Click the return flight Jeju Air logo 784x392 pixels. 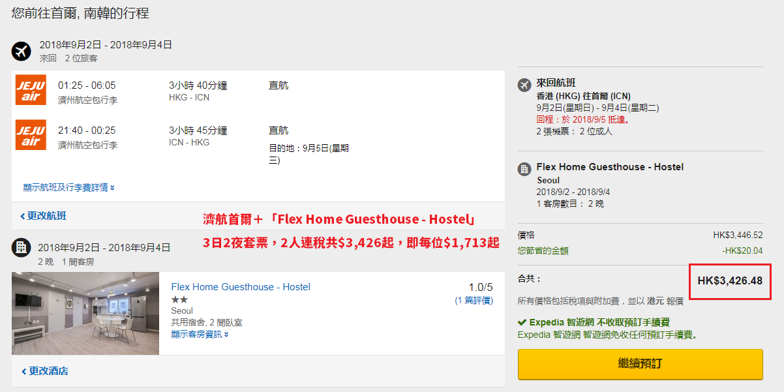(x=31, y=135)
